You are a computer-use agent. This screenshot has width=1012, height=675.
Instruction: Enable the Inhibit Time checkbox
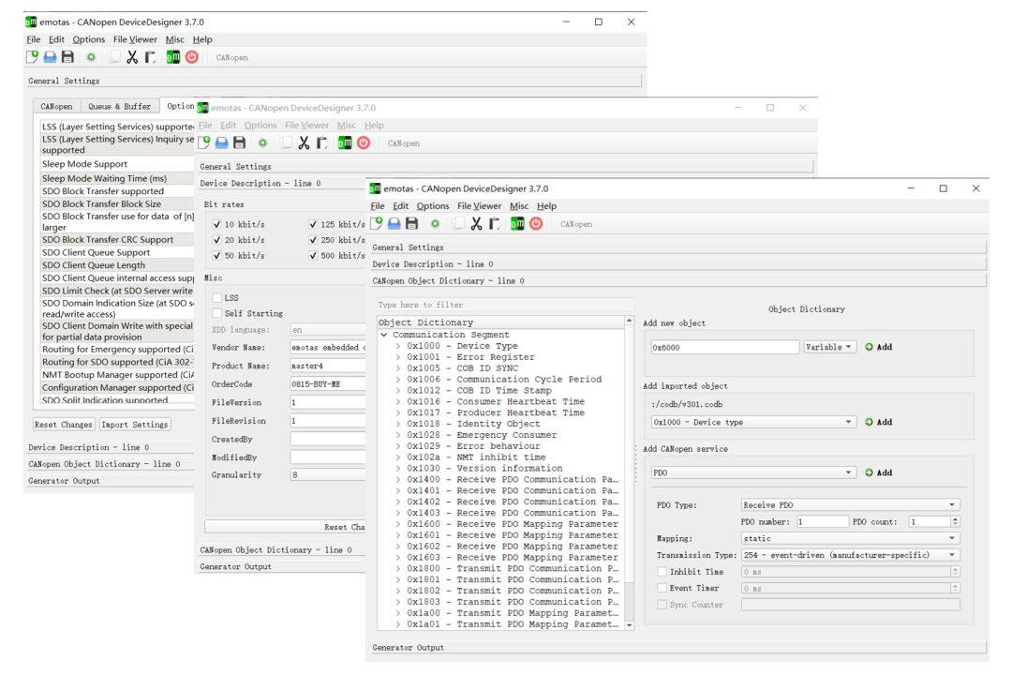[x=662, y=572]
